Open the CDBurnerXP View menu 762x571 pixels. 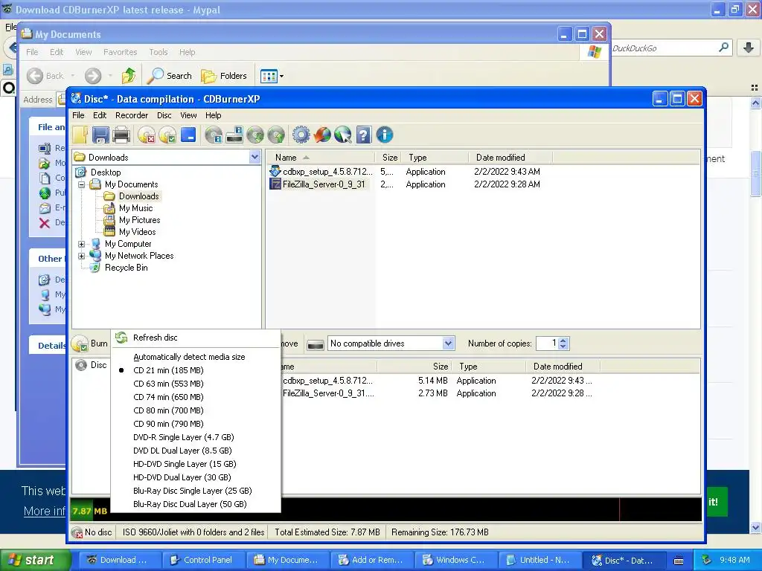point(188,115)
